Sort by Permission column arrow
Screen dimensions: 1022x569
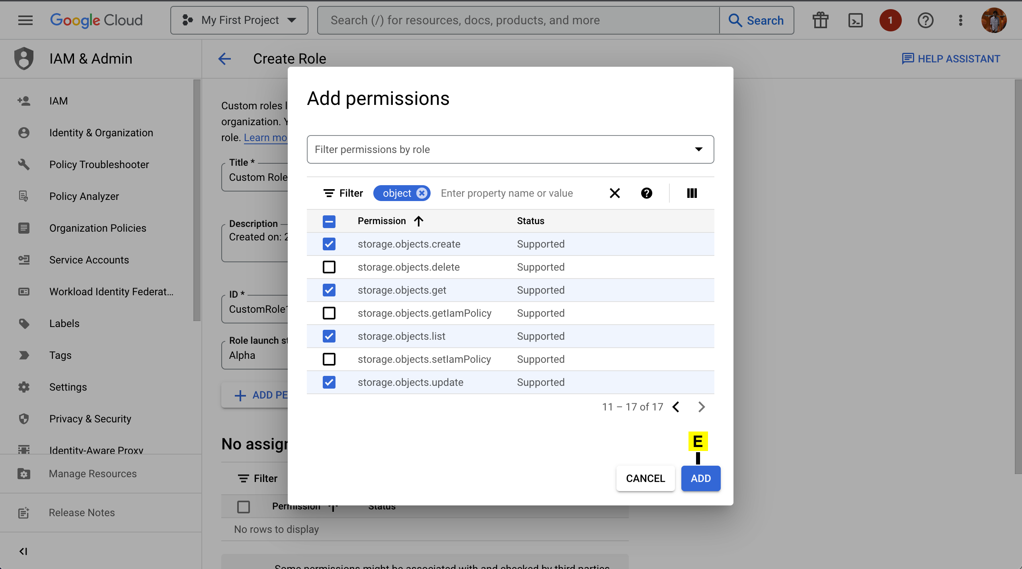tap(418, 221)
